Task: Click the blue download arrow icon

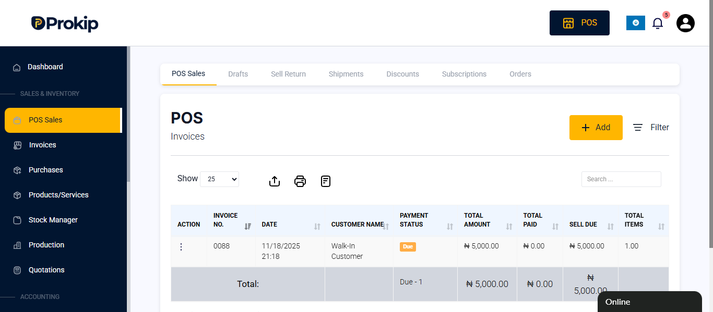Action: point(636,23)
